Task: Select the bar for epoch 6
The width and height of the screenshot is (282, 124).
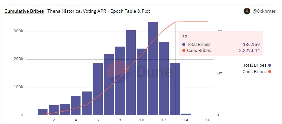Action: (98, 89)
